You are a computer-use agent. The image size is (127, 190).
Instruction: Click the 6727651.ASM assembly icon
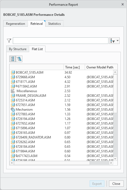(x=13, y=105)
